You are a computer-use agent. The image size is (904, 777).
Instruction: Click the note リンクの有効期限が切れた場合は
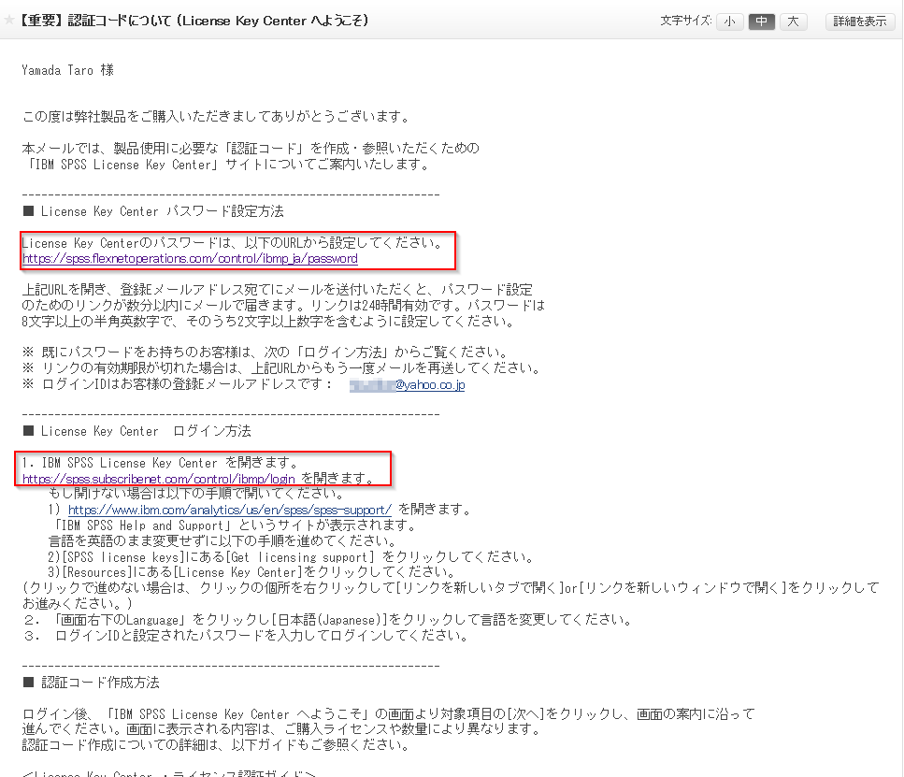(281, 368)
